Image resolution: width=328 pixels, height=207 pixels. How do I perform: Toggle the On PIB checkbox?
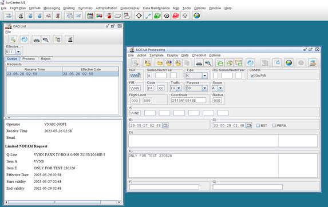tap(252, 75)
